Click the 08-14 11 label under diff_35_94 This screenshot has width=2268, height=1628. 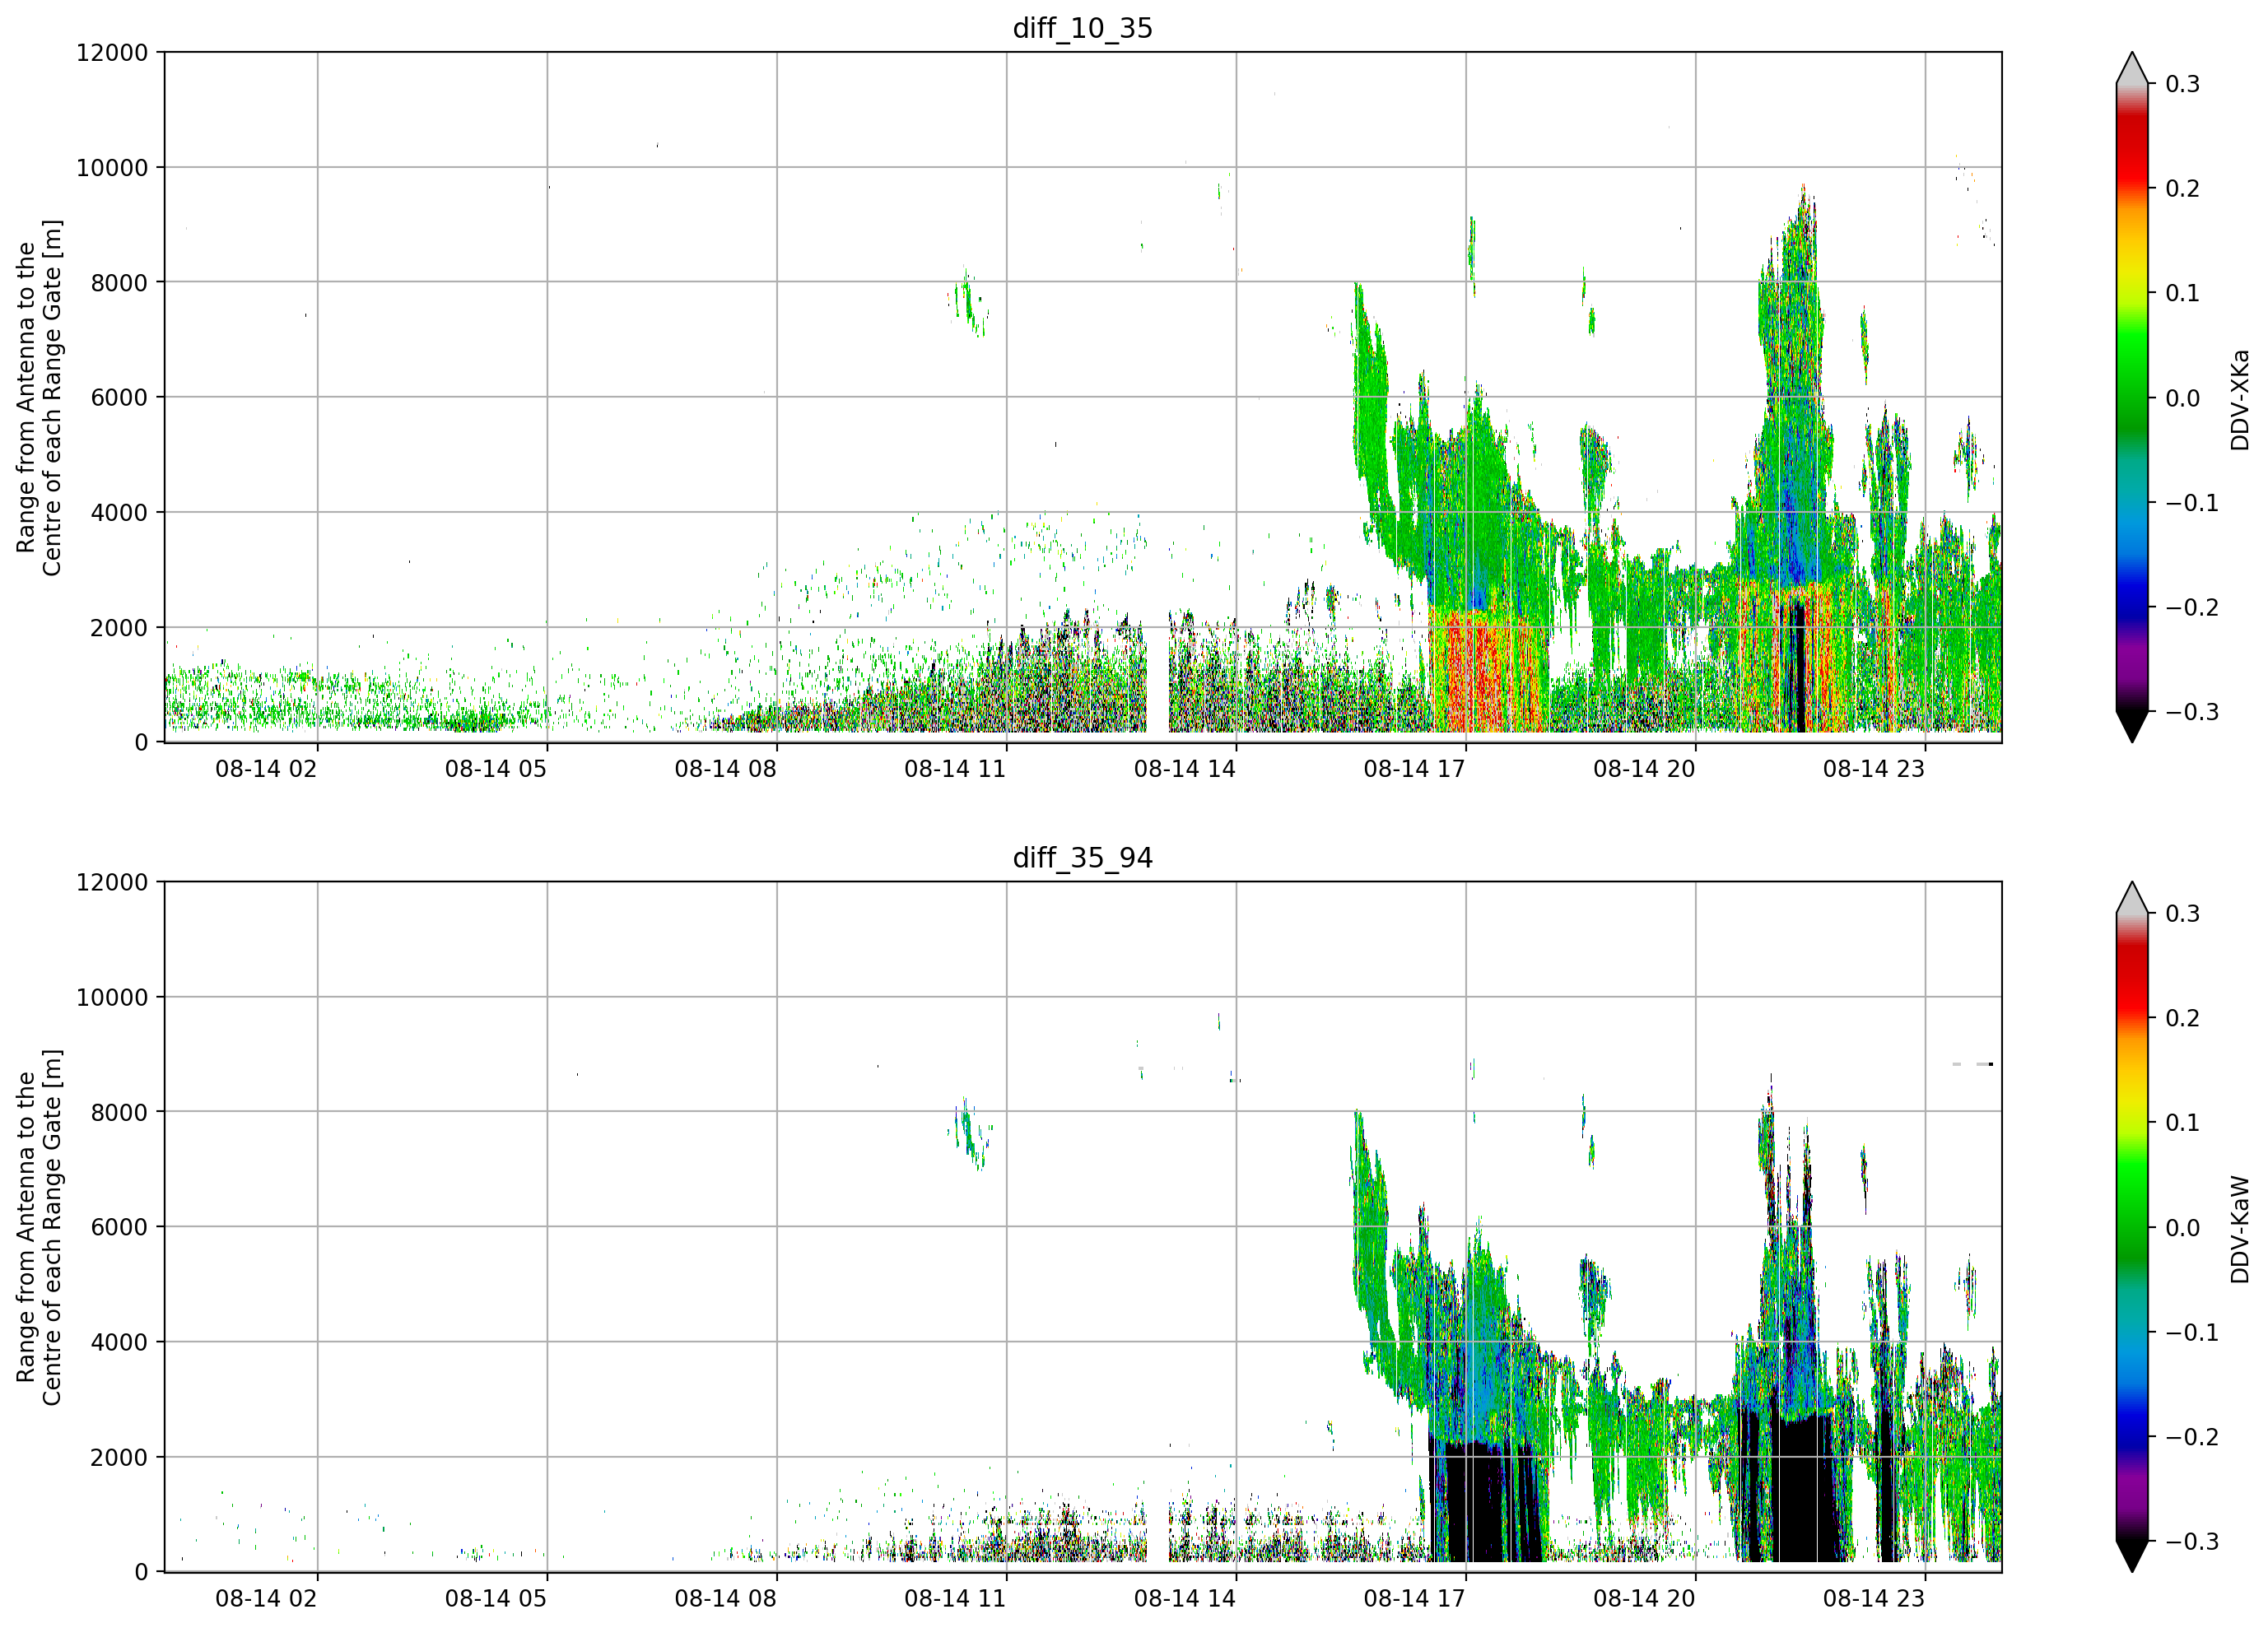[955, 1599]
